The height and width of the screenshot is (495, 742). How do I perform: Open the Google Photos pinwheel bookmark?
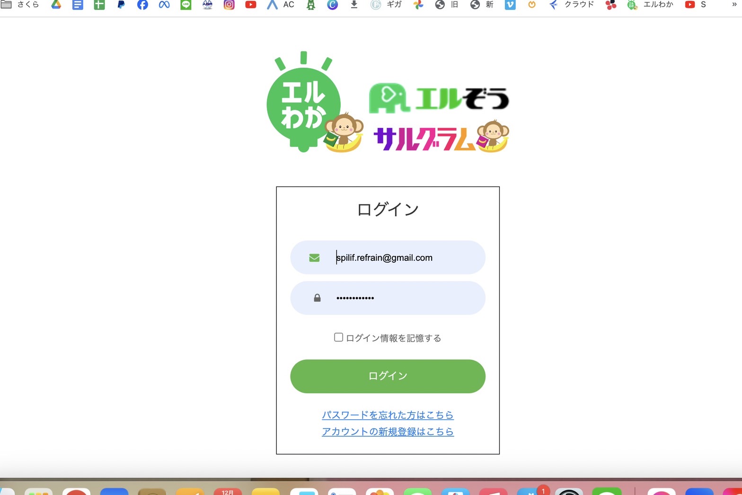418,5
